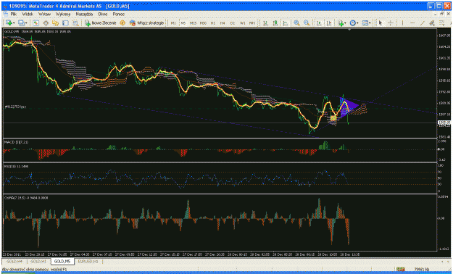
Task: Click the New Chart toolbar icon
Action: [8, 23]
